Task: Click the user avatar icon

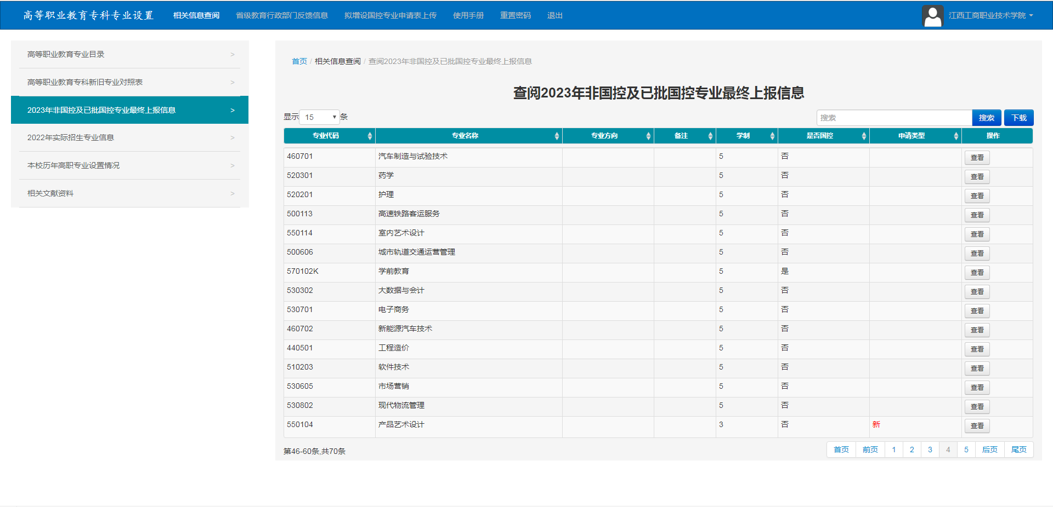Action: click(x=932, y=16)
